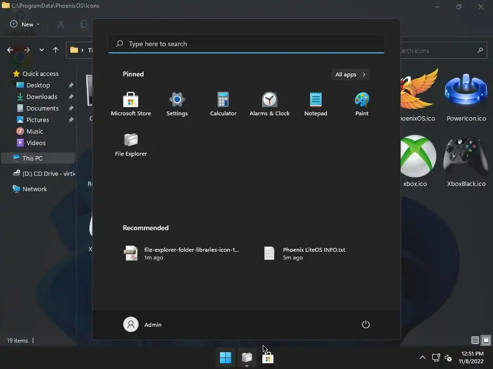The image size is (493, 369).
Task: Click the power button in Start menu
Action: [x=366, y=324]
